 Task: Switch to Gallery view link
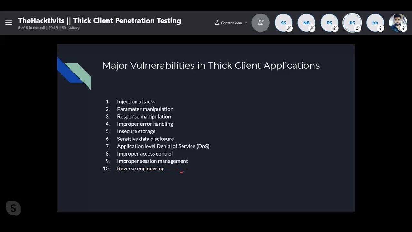pyautogui.click(x=71, y=28)
